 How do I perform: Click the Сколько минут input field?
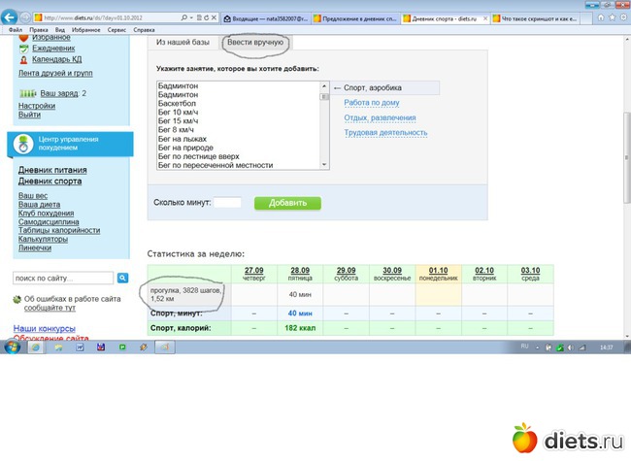tap(227, 203)
